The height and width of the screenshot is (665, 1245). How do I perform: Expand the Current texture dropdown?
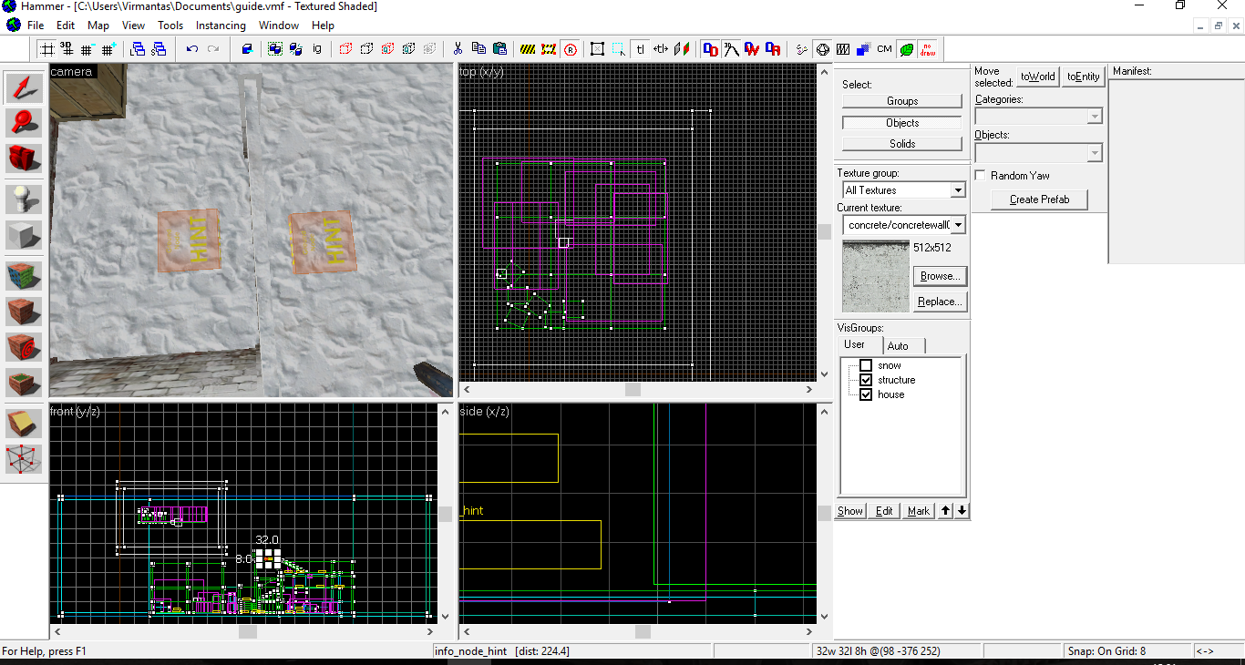pos(957,224)
